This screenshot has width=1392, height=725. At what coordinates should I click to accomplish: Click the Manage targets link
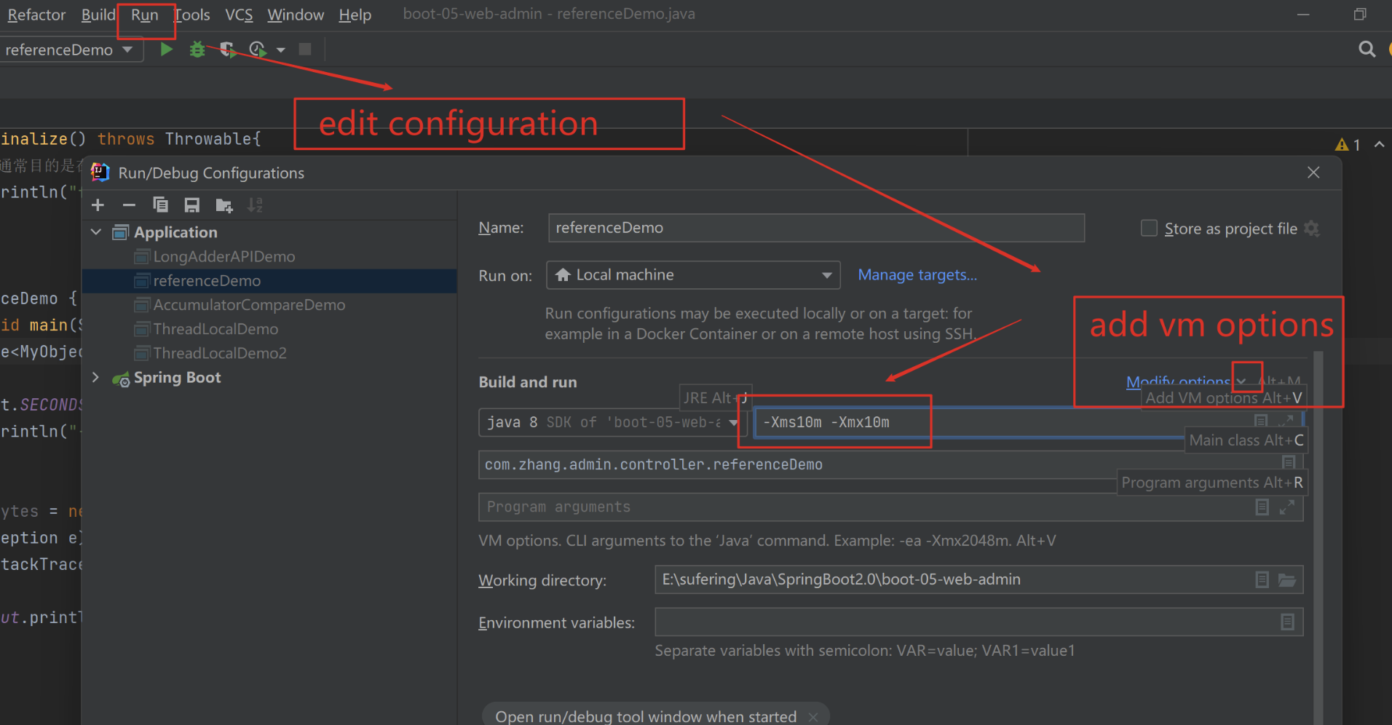[x=917, y=275]
